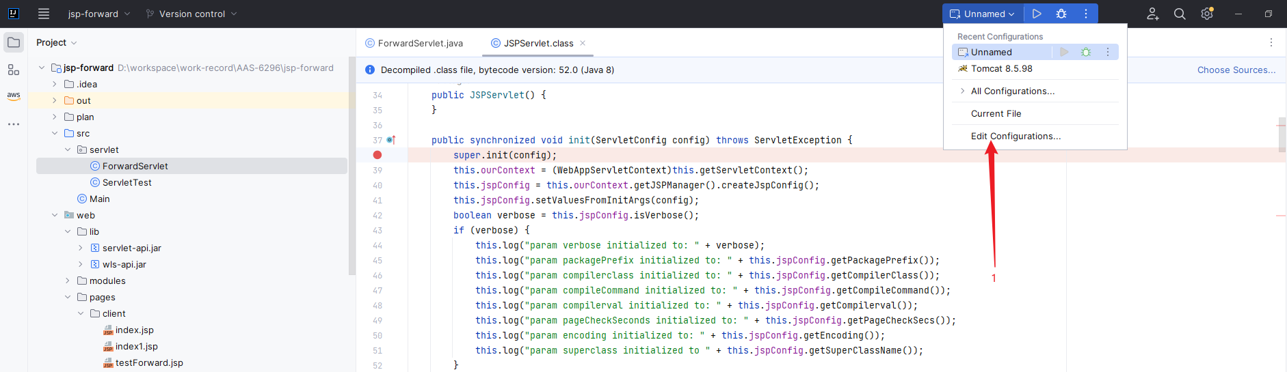Toggle the Project tool window folder icon
The width and height of the screenshot is (1287, 372).
pos(14,42)
